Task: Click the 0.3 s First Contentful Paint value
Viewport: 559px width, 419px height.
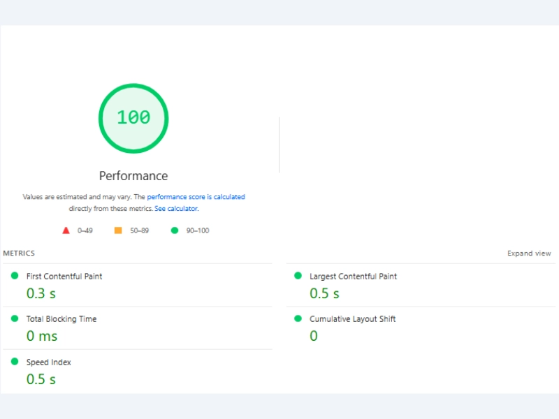Action: click(41, 293)
